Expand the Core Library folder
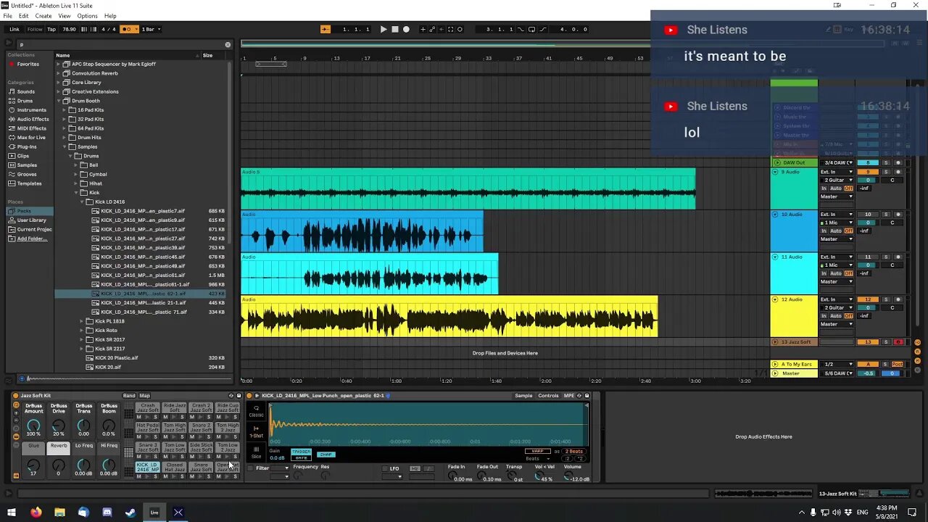This screenshot has width=928, height=522. click(x=59, y=83)
